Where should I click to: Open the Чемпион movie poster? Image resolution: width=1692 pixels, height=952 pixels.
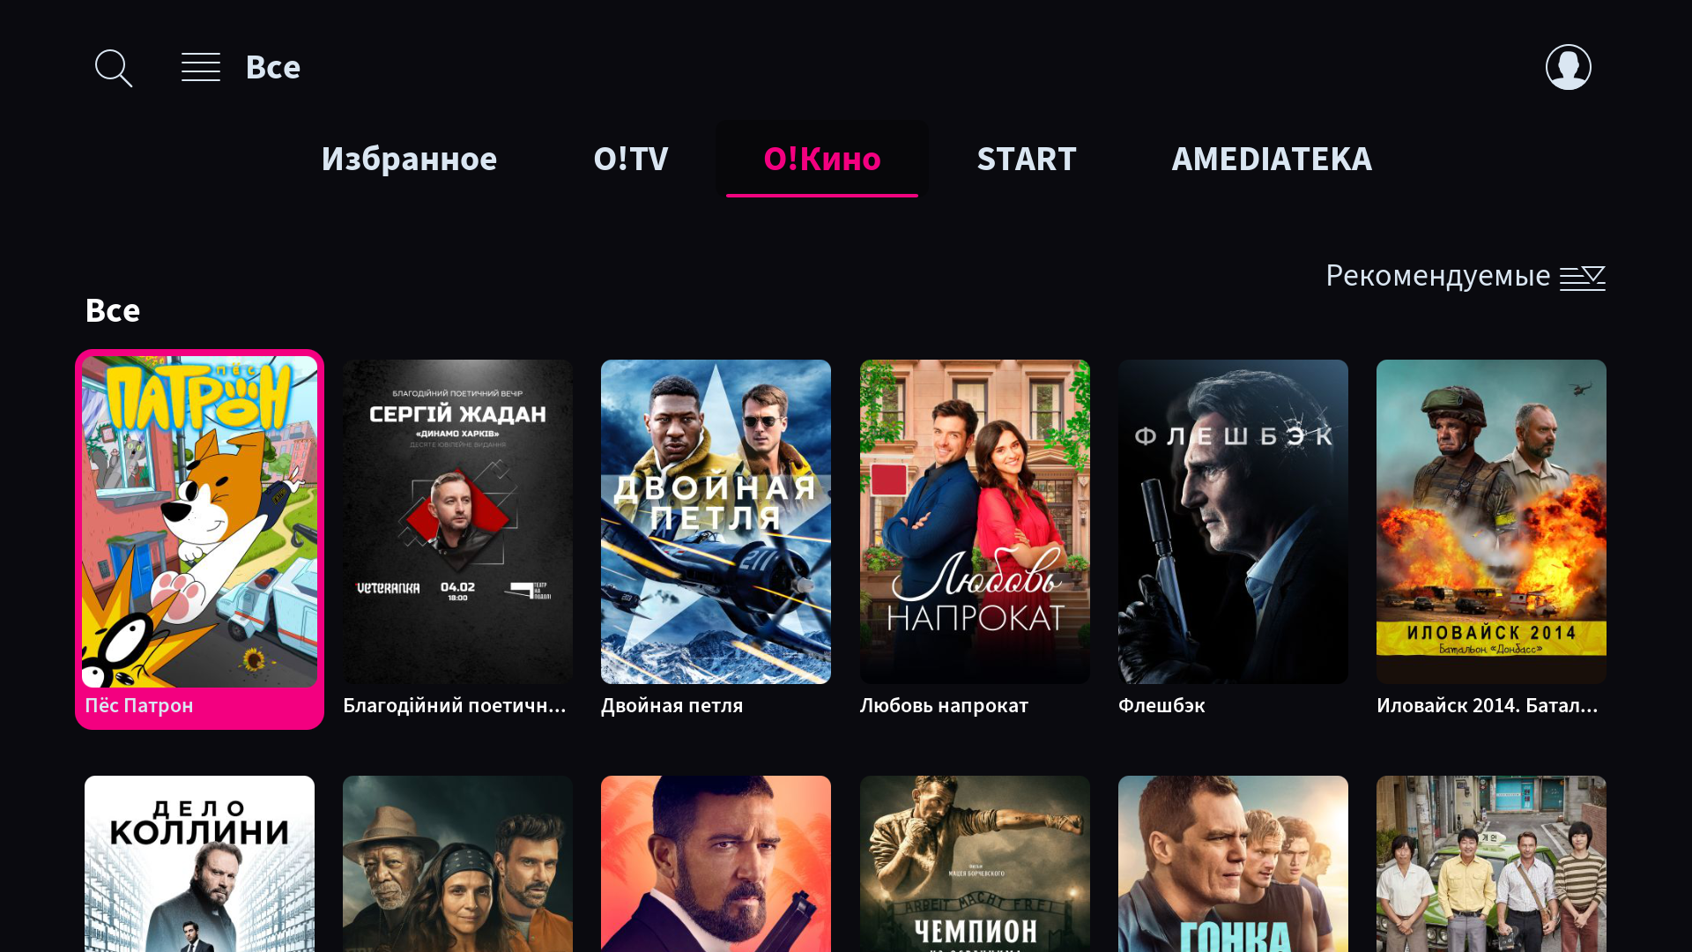(975, 864)
